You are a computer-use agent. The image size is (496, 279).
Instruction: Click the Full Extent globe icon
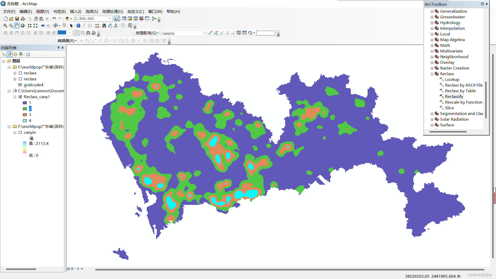[x=22, y=26]
